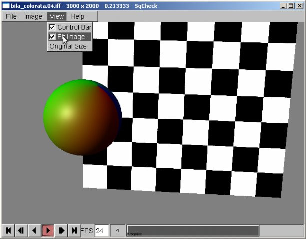Viewport: 306px width, 239px height.
Task: Open the Image menu
Action: pyautogui.click(x=33, y=16)
